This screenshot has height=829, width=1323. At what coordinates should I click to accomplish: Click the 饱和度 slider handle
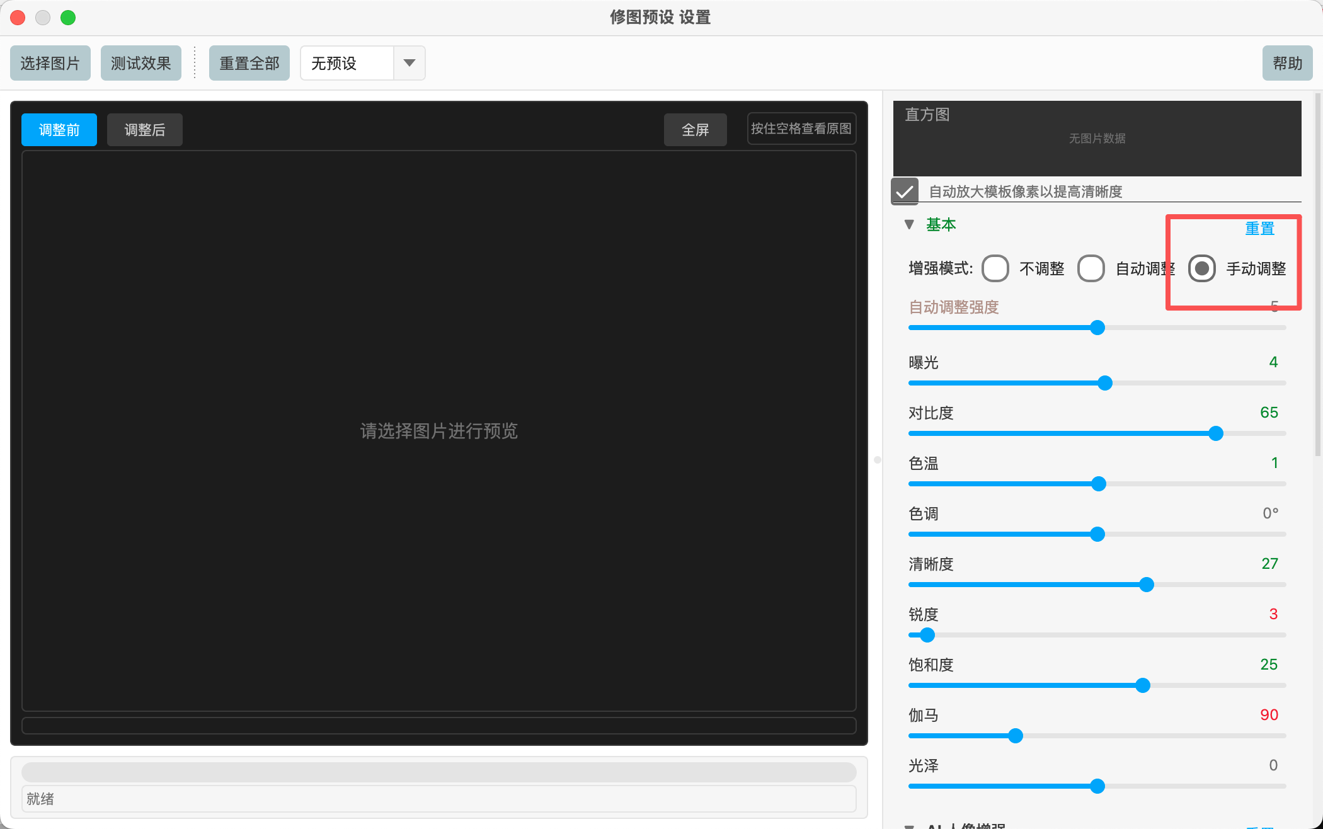coord(1142,685)
